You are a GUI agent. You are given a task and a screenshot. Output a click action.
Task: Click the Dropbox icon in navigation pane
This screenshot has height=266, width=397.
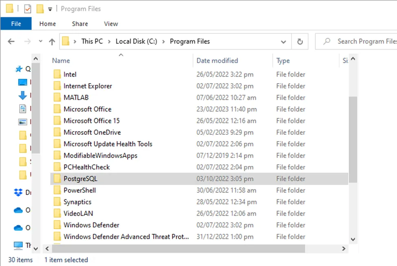click(x=18, y=192)
